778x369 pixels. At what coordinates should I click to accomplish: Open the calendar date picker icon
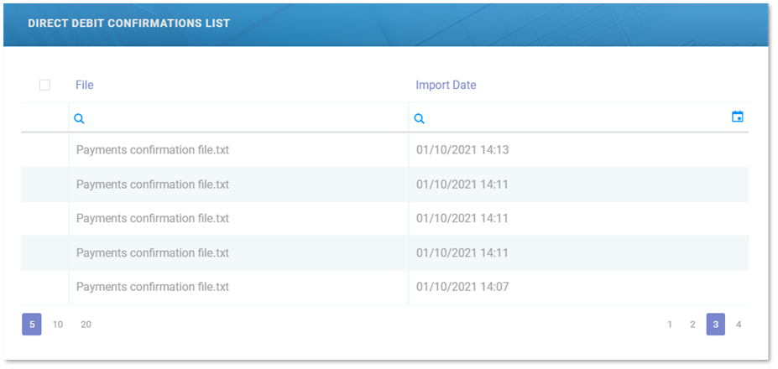(x=737, y=117)
